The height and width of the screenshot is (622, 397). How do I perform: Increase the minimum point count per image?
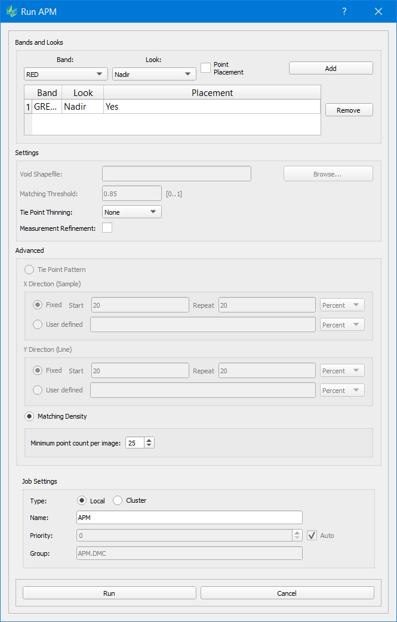[x=149, y=440]
